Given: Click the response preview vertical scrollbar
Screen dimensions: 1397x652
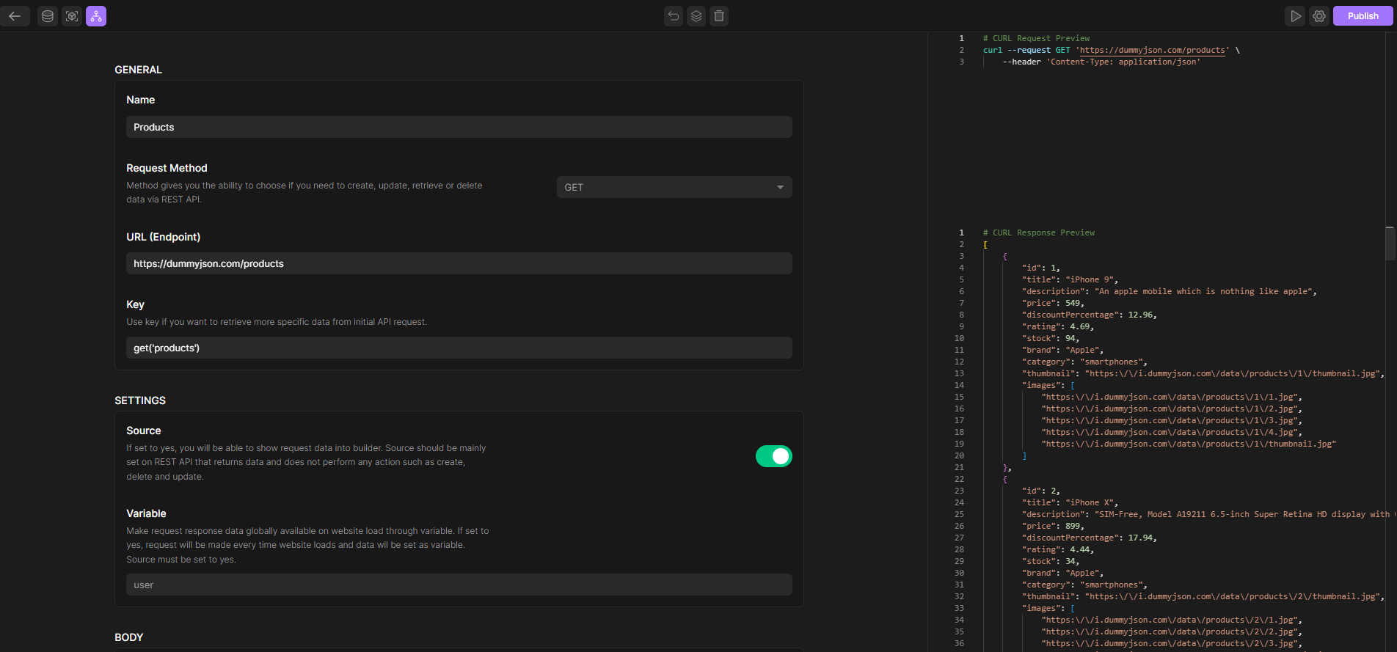Looking at the screenshot, I should coord(1390,243).
